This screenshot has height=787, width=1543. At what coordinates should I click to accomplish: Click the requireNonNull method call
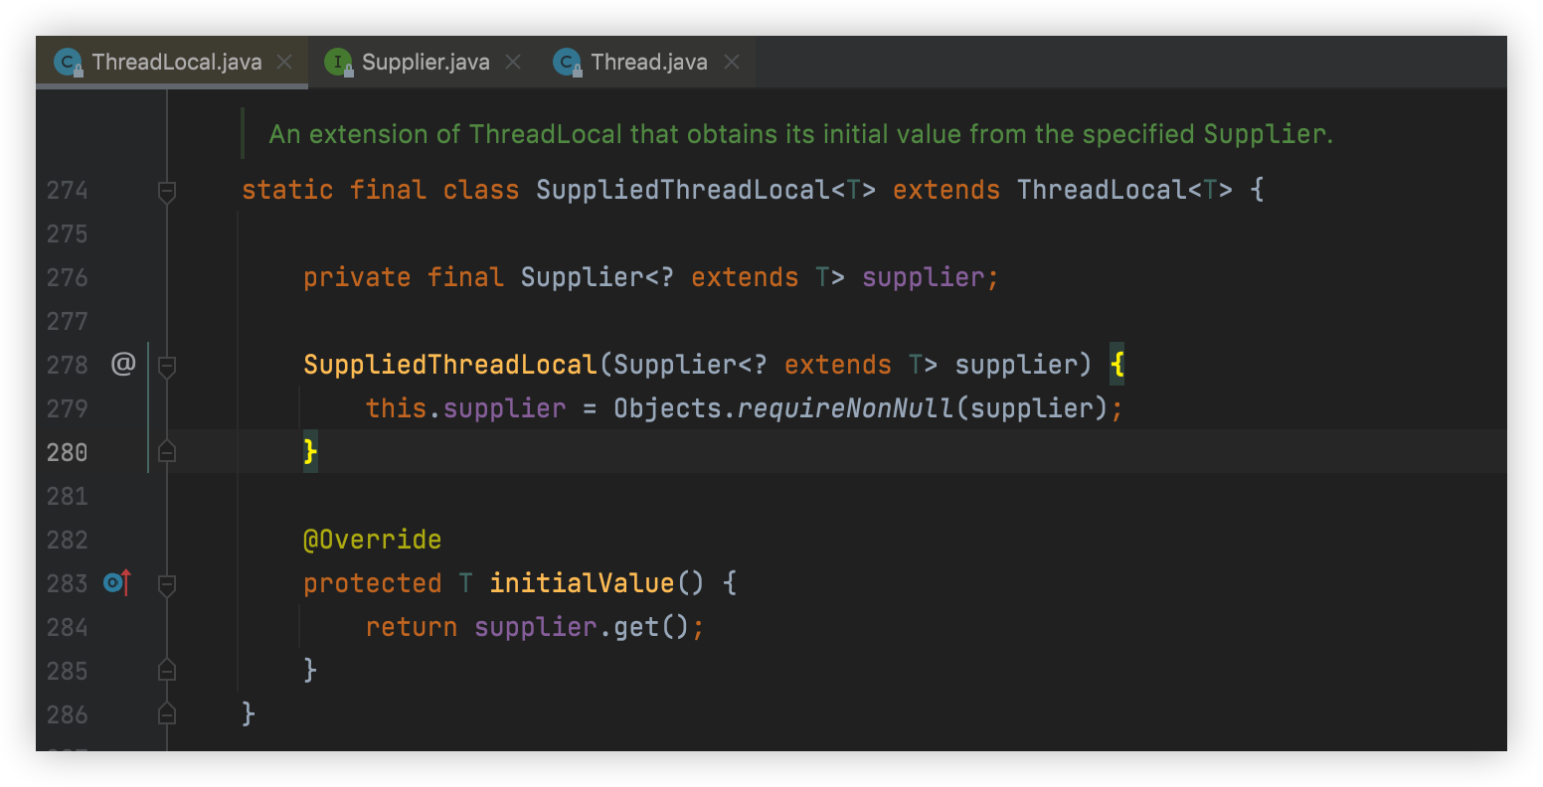click(x=845, y=408)
